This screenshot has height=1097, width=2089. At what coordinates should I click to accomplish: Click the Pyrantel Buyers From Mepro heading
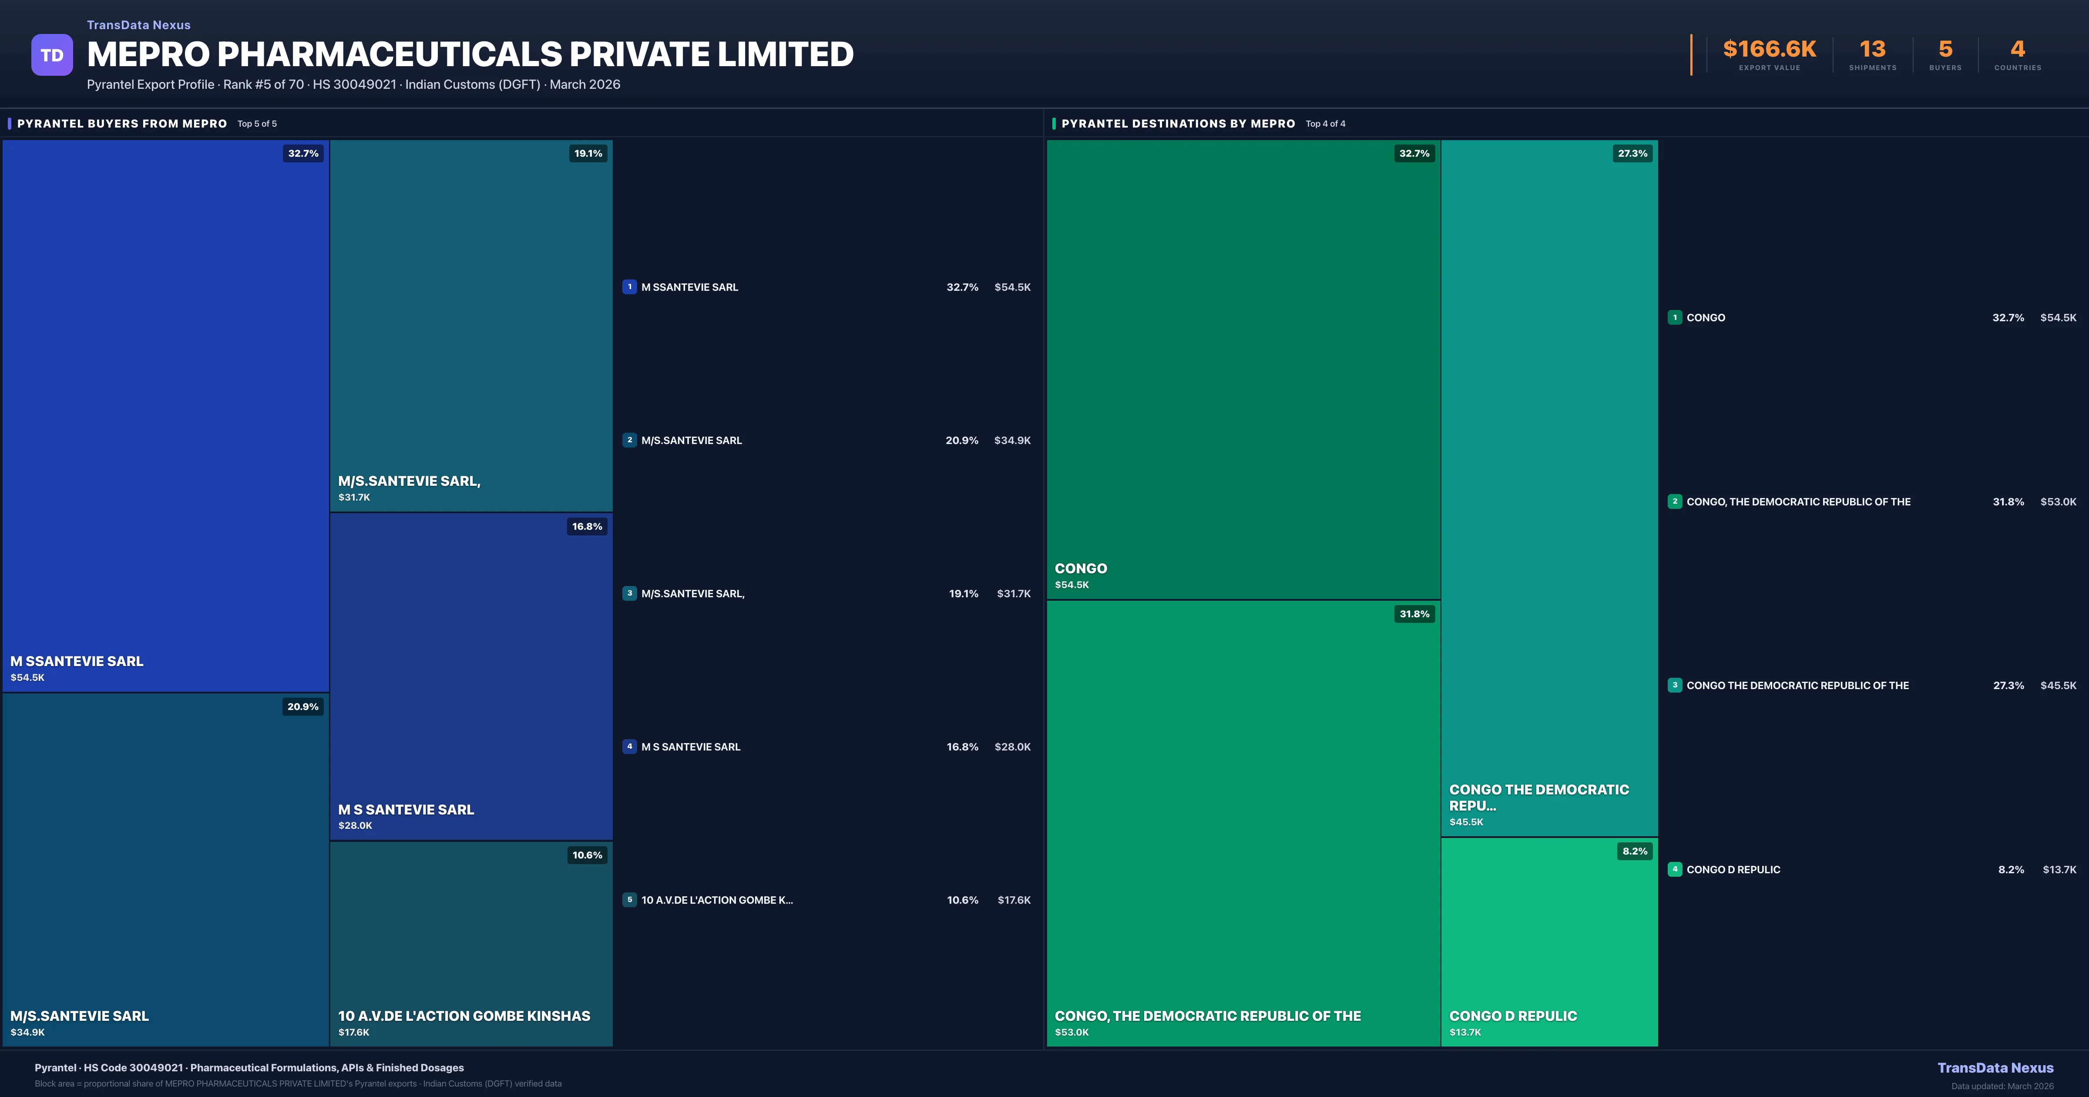[x=122, y=123]
